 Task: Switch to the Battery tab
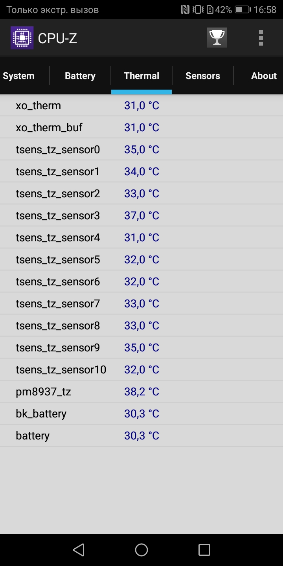pyautogui.click(x=80, y=76)
